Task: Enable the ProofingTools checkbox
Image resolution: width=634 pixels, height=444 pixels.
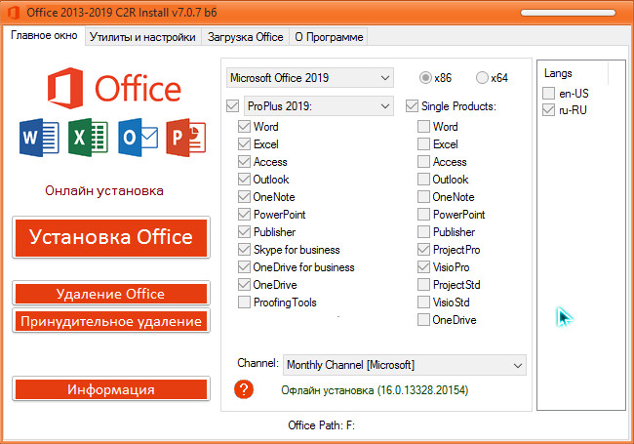Action: pos(244,303)
